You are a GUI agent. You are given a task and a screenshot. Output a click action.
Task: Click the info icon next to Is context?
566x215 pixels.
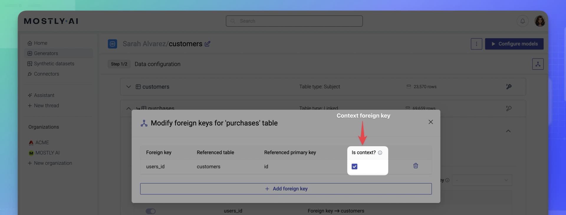(x=380, y=153)
